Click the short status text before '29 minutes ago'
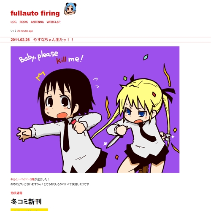This screenshot has height=211, width=211. coord(13,31)
